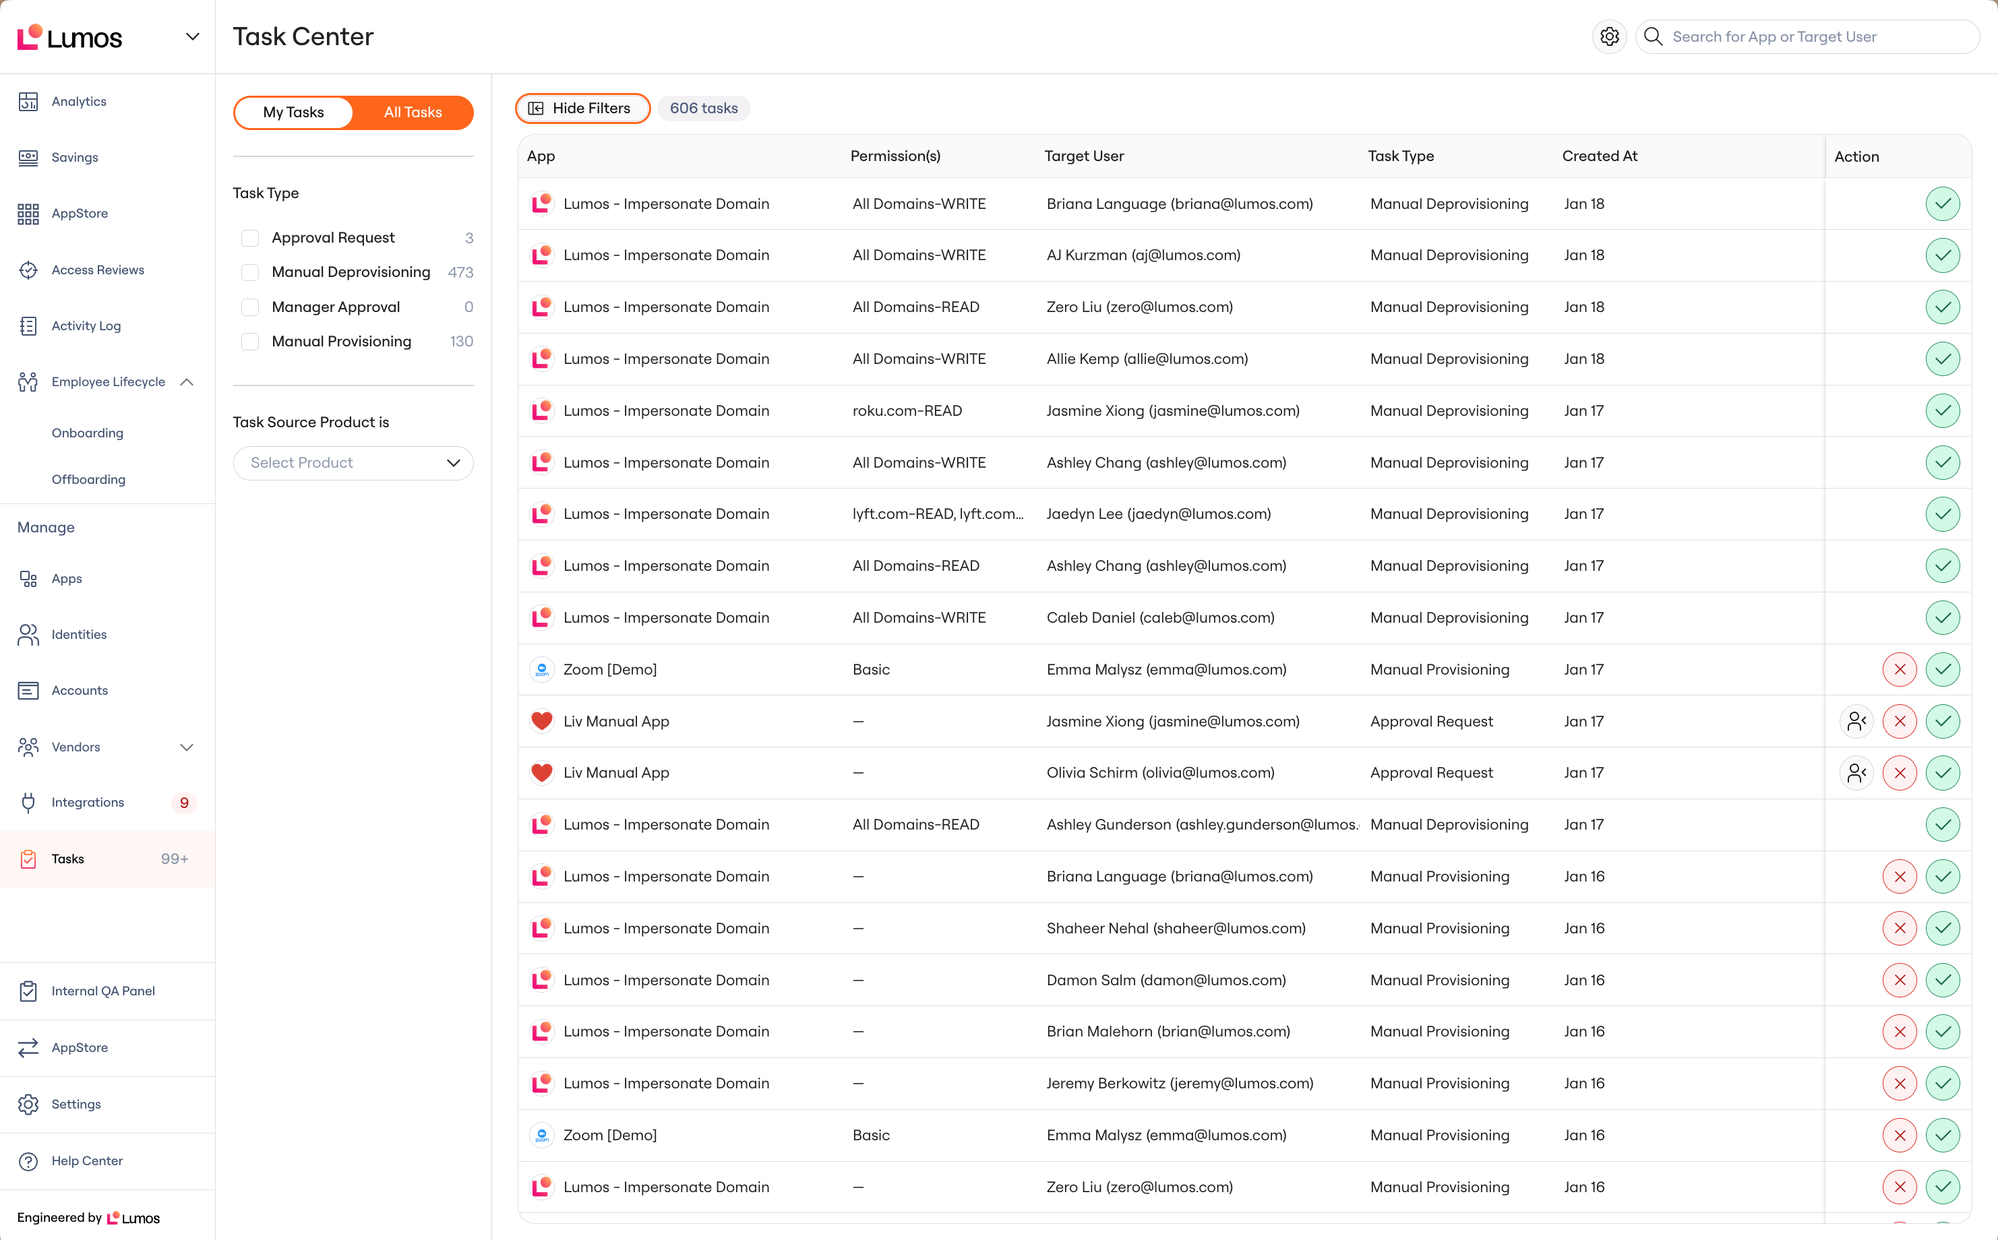Click the 606 tasks count badge
Image resolution: width=1998 pixels, height=1240 pixels.
coord(704,108)
